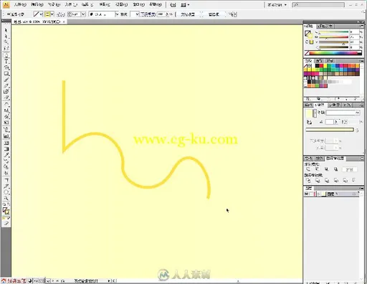The image size is (367, 284).
Task: Select the Column Graph tool
Action: [x=6, y=136]
